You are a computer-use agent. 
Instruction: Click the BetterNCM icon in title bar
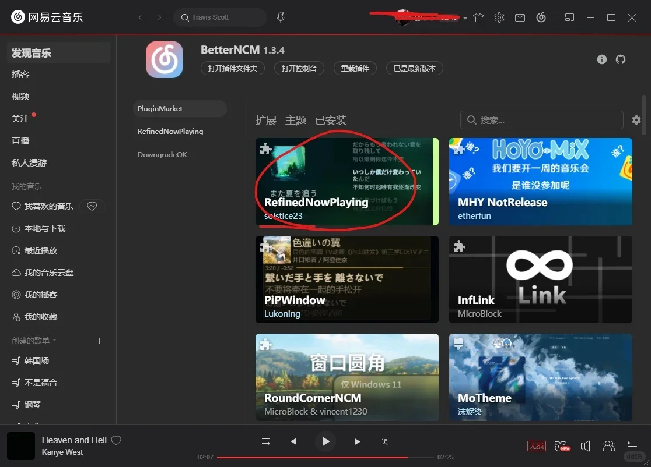[x=541, y=17]
